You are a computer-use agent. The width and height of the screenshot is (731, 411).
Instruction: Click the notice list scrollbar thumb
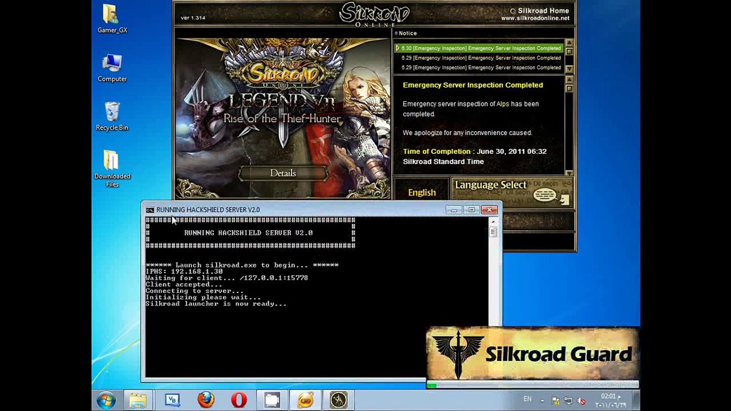pos(569,51)
